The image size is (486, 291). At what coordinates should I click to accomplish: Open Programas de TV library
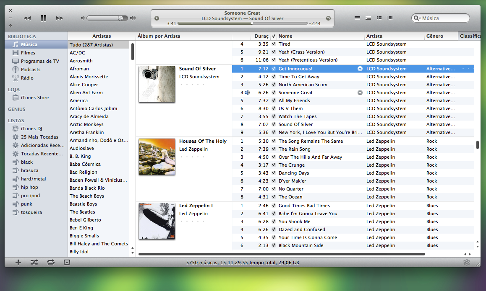pyautogui.click(x=36, y=61)
